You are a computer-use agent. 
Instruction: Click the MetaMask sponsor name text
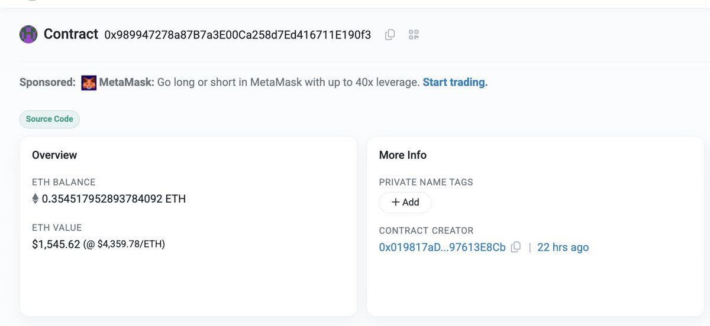127,82
